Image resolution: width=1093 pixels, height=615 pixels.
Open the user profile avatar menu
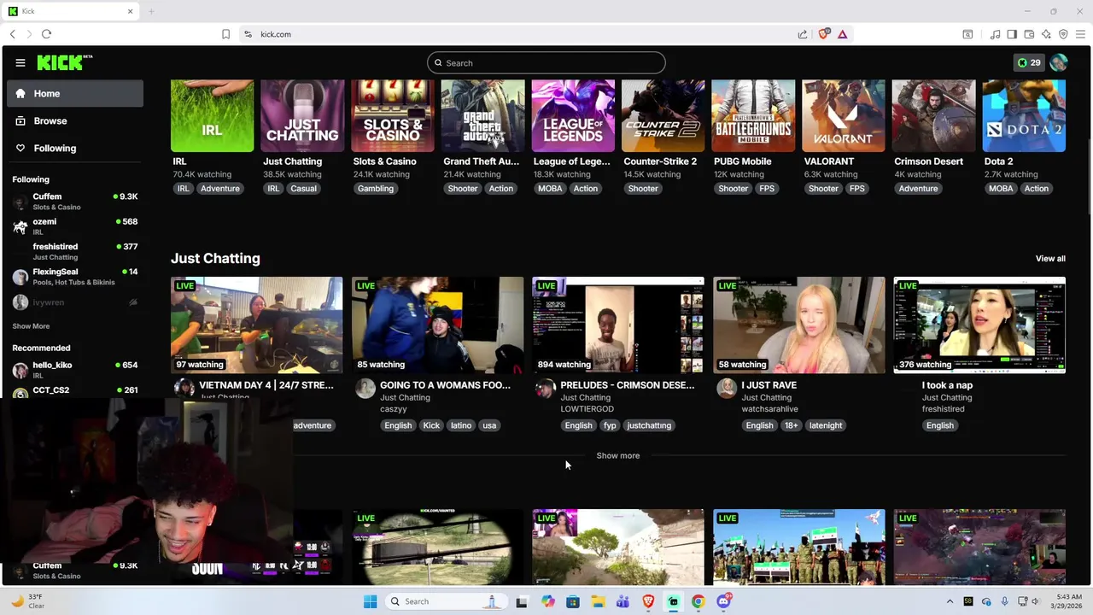[x=1059, y=62]
